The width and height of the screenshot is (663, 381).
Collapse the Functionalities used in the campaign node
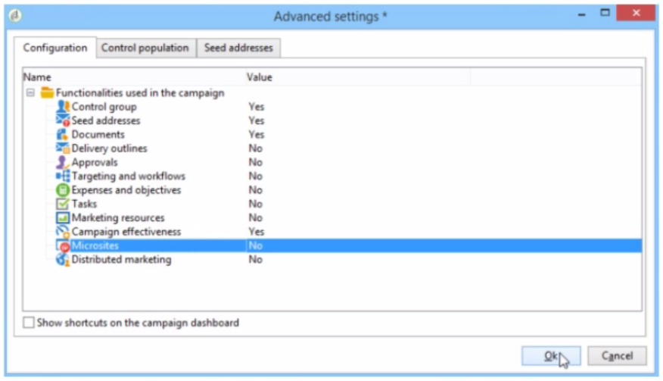pyautogui.click(x=30, y=93)
